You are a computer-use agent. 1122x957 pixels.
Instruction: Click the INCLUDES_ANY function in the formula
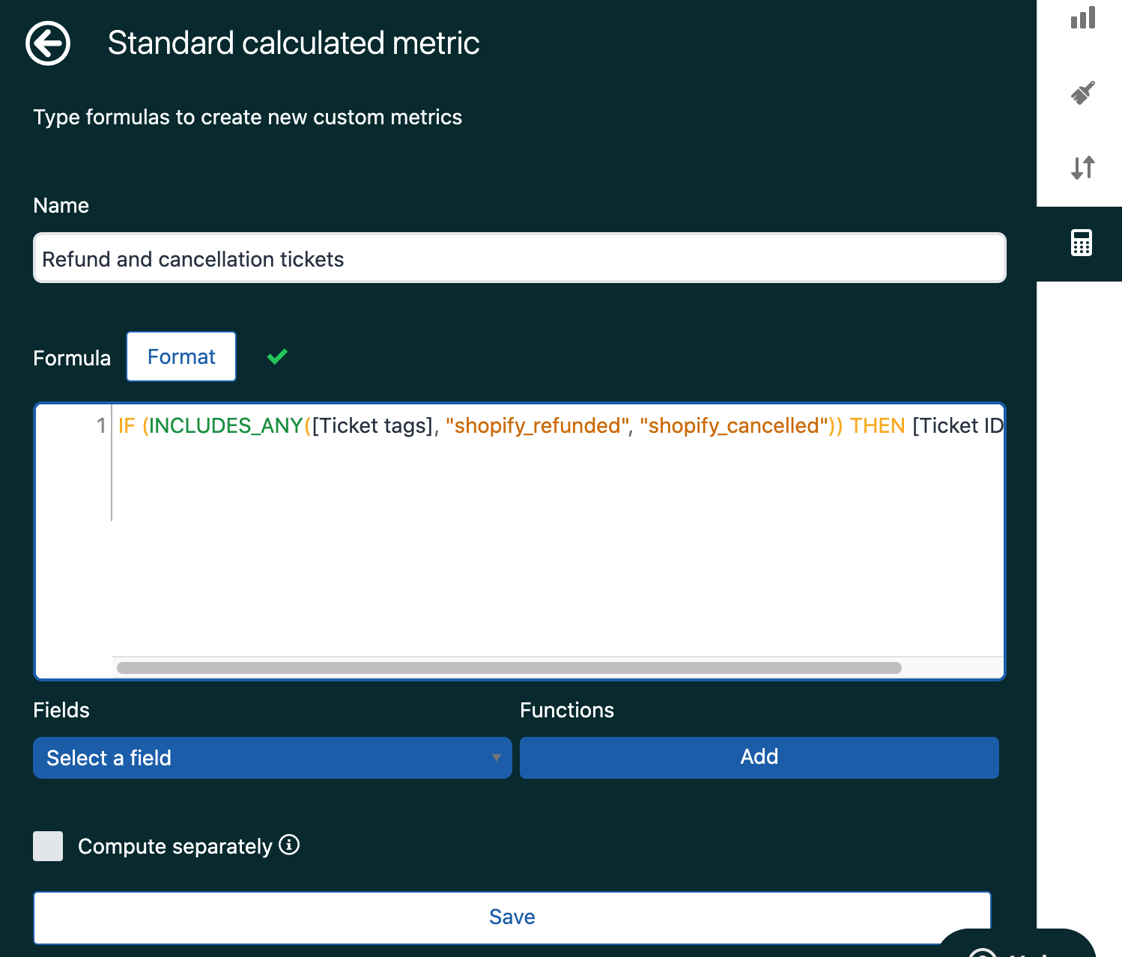coord(226,425)
